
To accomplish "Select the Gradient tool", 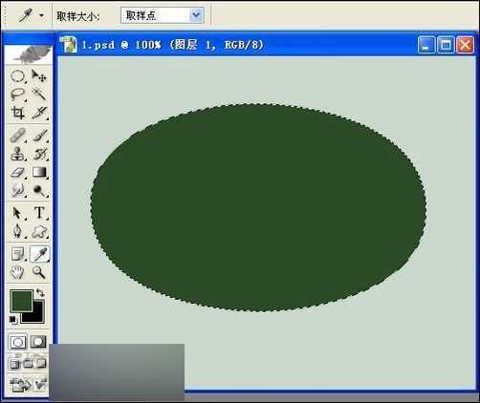I will point(39,172).
